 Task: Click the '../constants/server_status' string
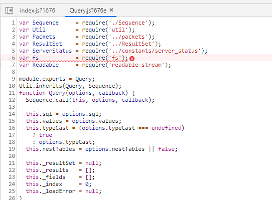click(155, 51)
